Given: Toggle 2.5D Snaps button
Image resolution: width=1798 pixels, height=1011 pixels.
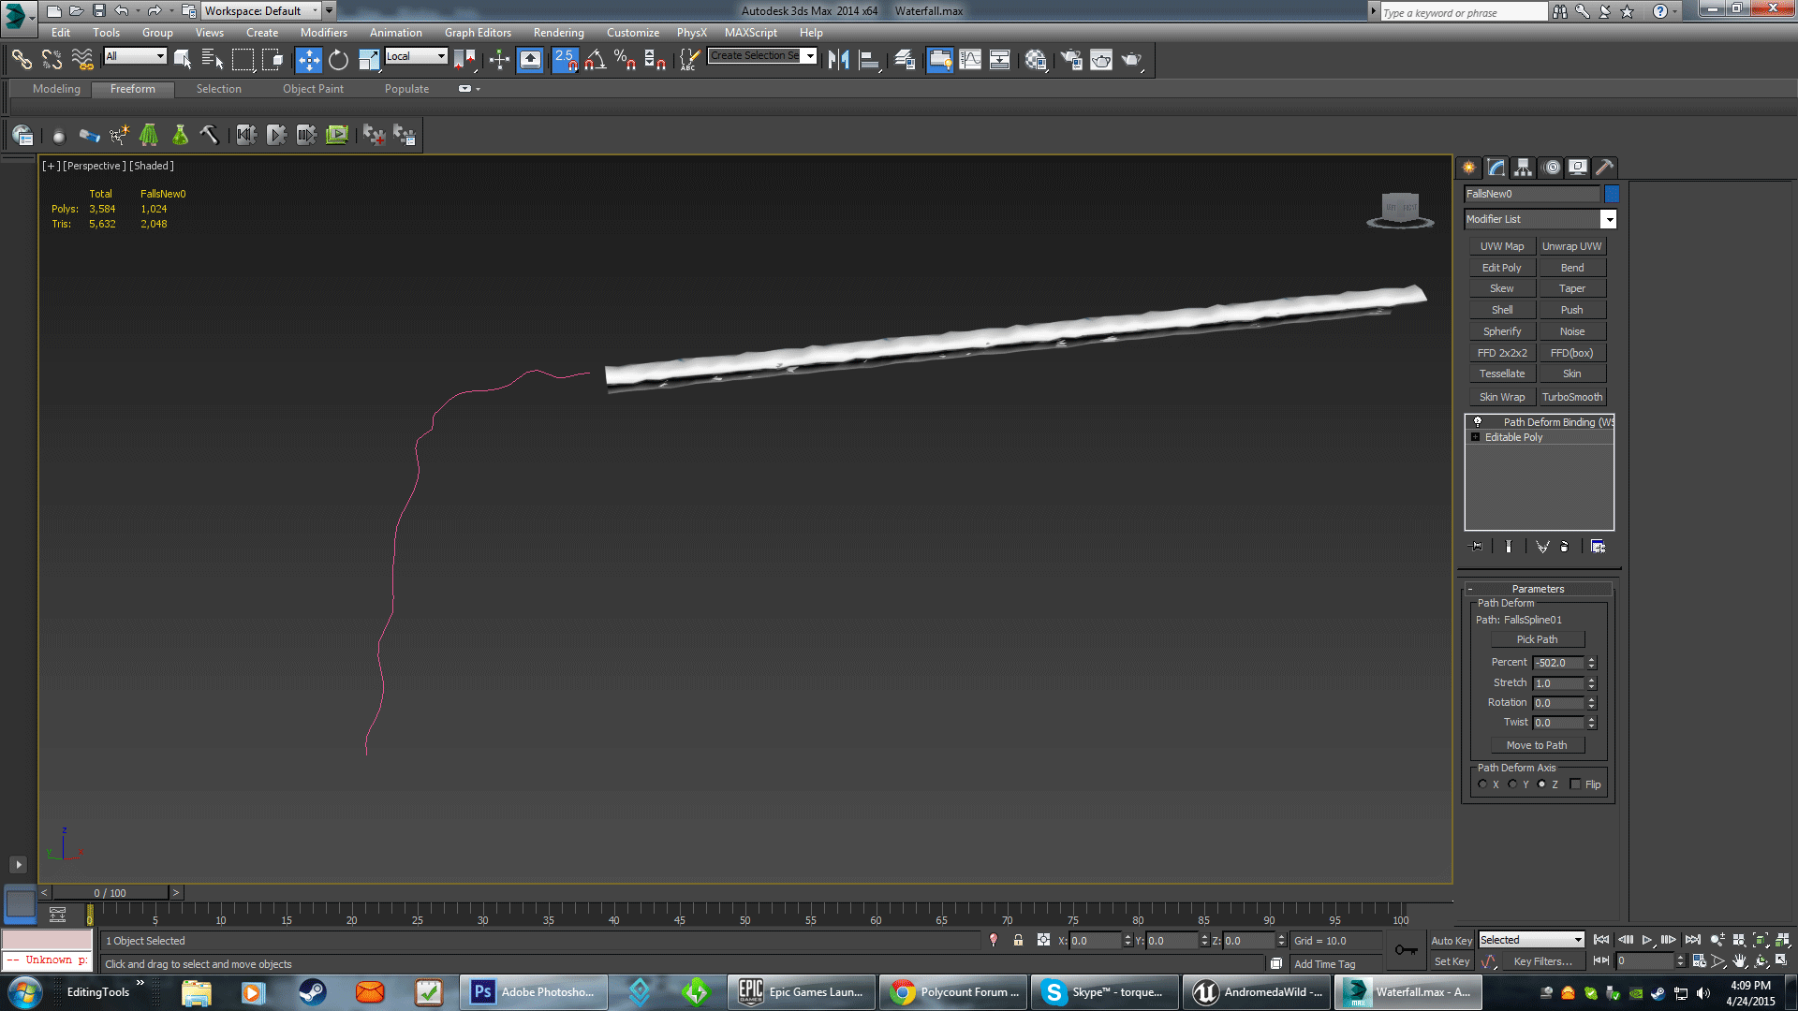Looking at the screenshot, I should click(x=565, y=60).
